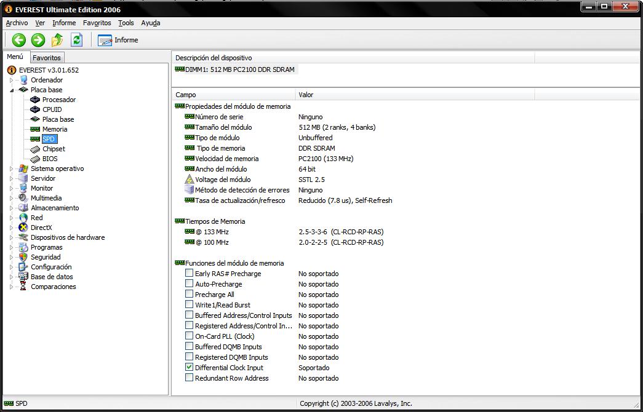Click the Up one level toolbar icon

[x=57, y=40]
